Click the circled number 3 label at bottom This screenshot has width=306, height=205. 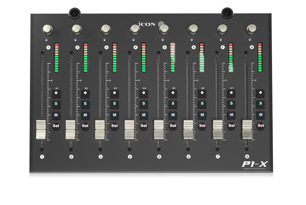click(x=101, y=157)
